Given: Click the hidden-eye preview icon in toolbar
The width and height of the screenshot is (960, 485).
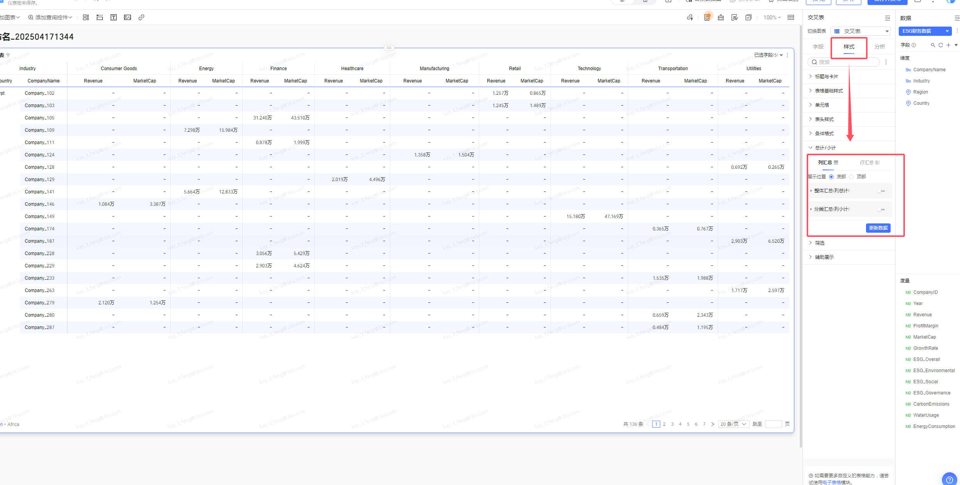Looking at the screenshot, I should click(735, 17).
